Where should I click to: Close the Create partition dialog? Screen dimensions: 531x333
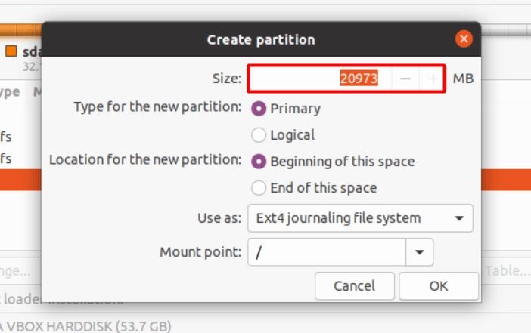(x=464, y=39)
